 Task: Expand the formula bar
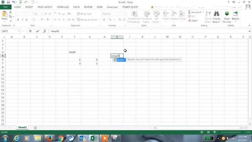[249, 31]
